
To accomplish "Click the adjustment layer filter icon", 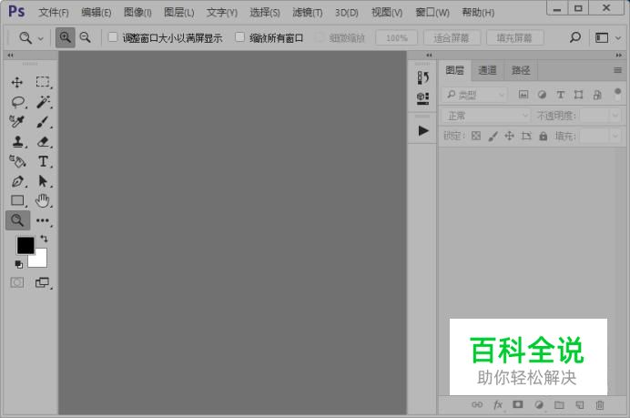I will pyautogui.click(x=542, y=95).
